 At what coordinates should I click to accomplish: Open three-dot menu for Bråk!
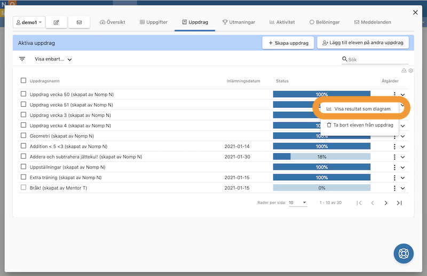point(394,188)
